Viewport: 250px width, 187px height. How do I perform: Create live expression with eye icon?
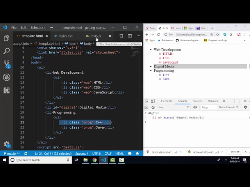coord(195,108)
